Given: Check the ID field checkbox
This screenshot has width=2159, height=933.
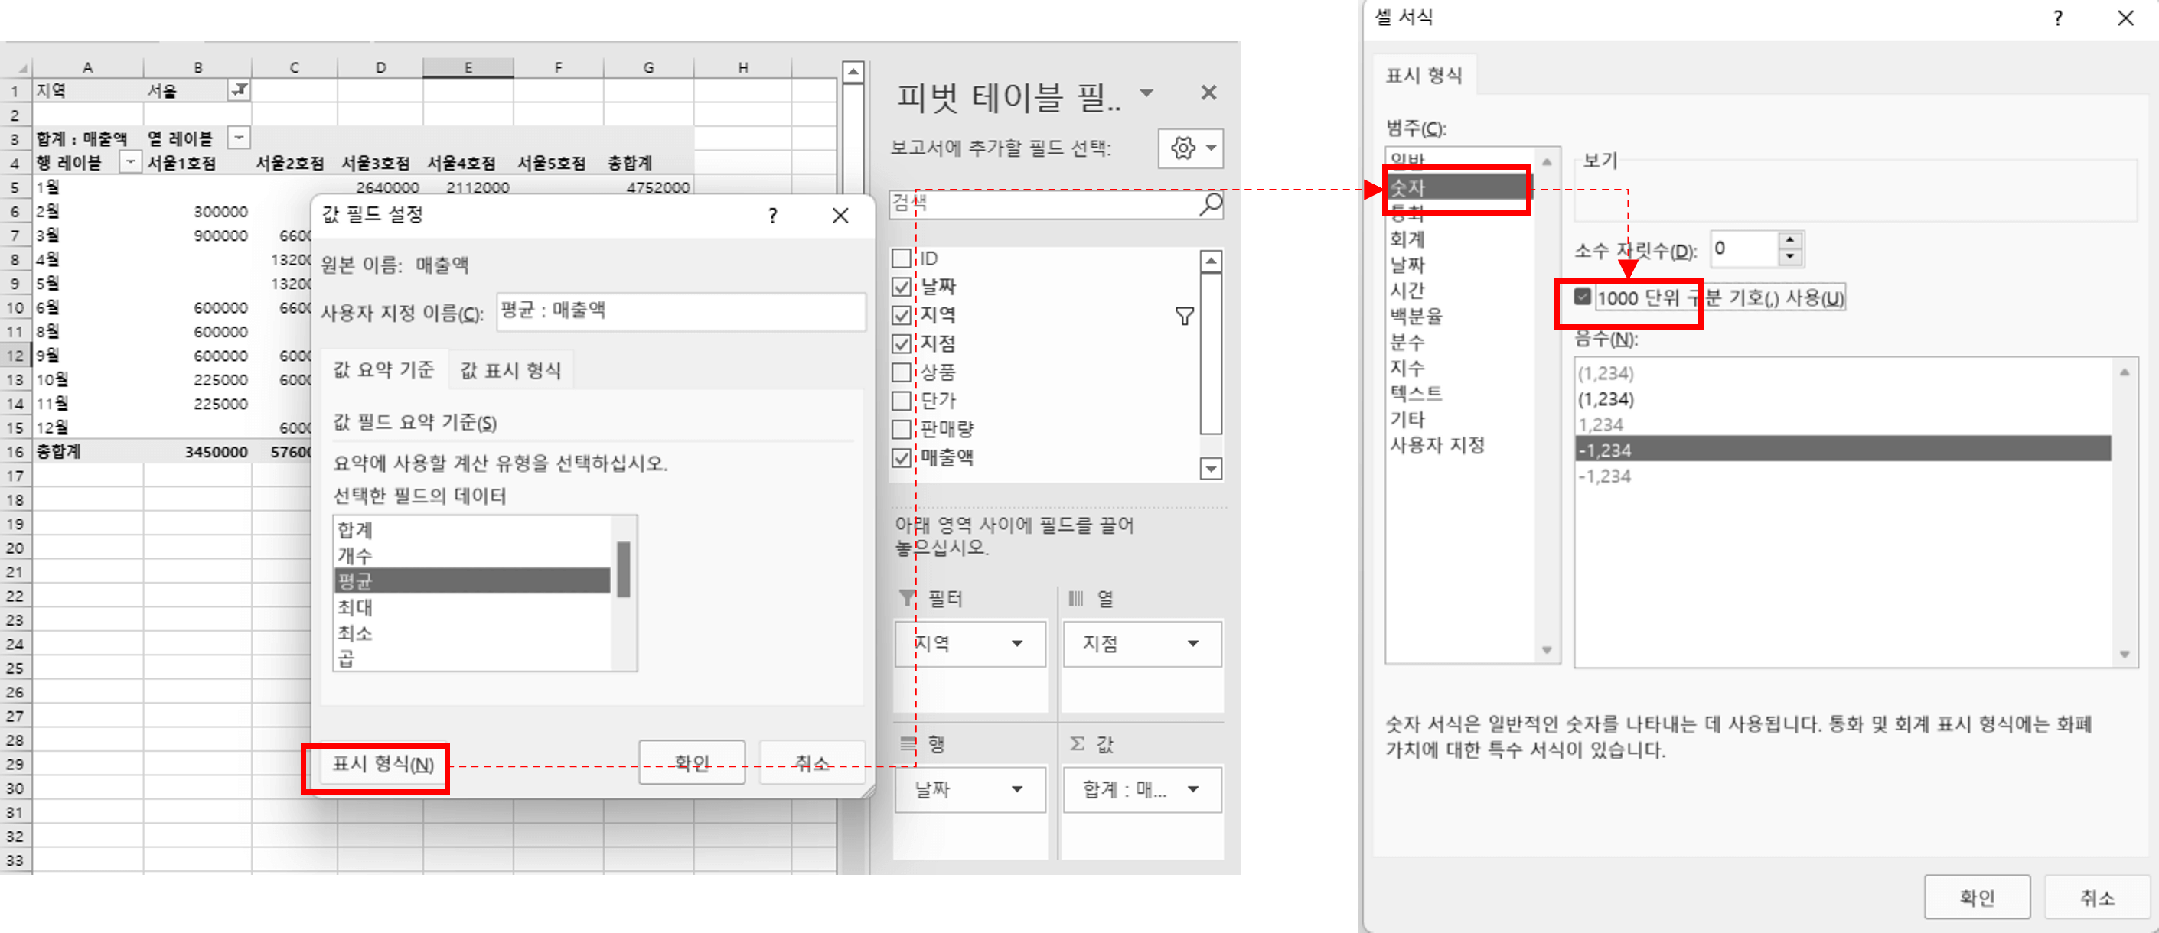Looking at the screenshot, I should 901,258.
